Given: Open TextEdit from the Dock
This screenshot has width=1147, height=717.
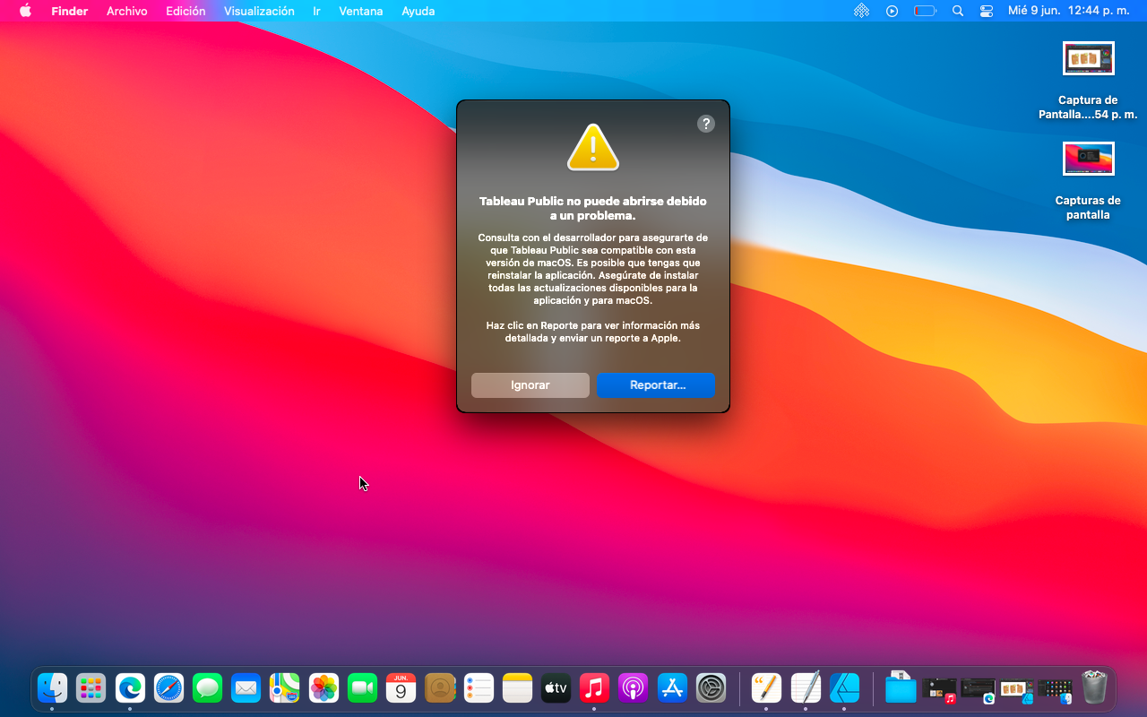Looking at the screenshot, I should tap(806, 688).
